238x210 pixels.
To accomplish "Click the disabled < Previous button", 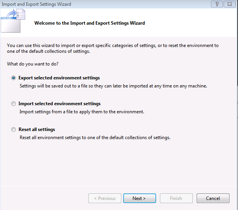I will click(105, 198).
